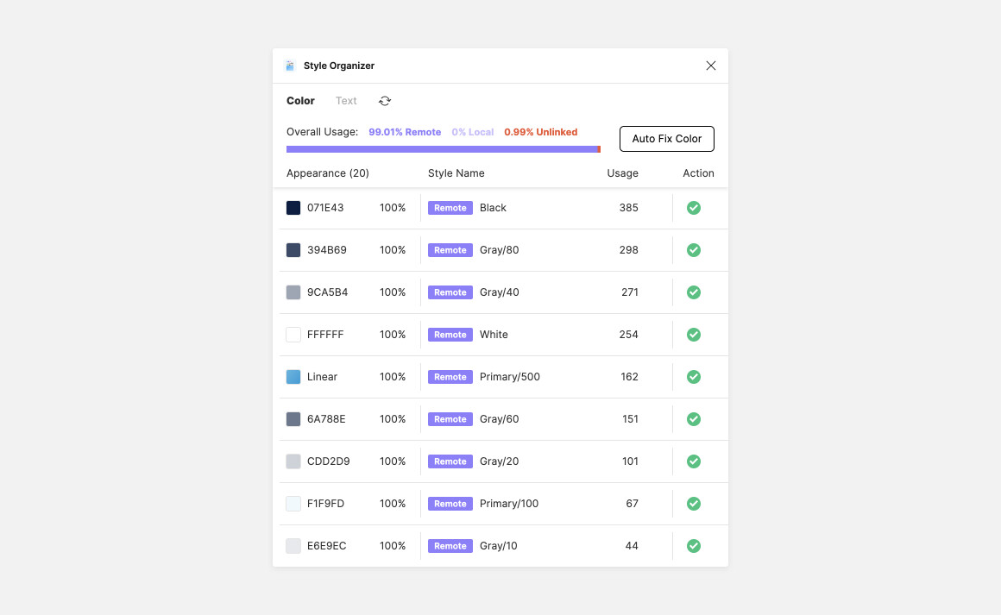Click the green check on Primary/500 row
The image size is (1001, 615).
point(694,377)
